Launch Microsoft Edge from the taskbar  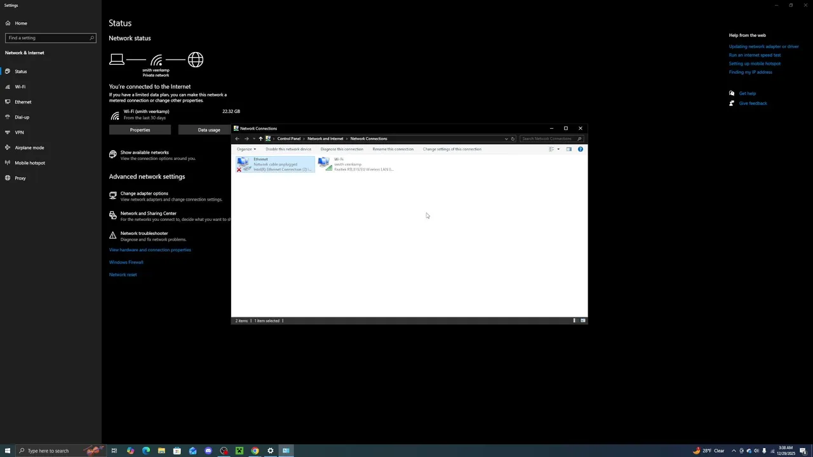click(x=146, y=451)
